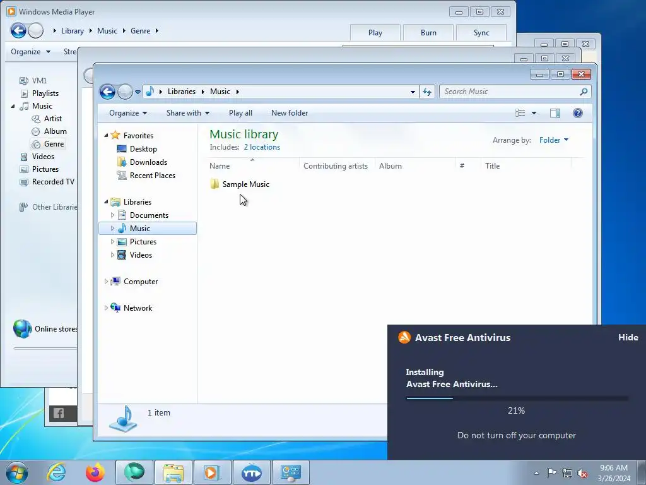The image size is (646, 485).
Task: Expand the Music library node in tree
Action: pyautogui.click(x=112, y=229)
